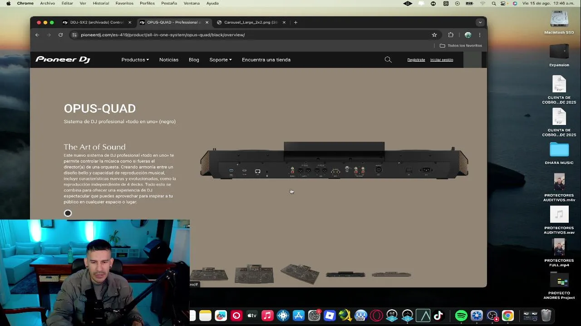
Task: Select the Expansion drive on desktop
Action: click(559, 55)
